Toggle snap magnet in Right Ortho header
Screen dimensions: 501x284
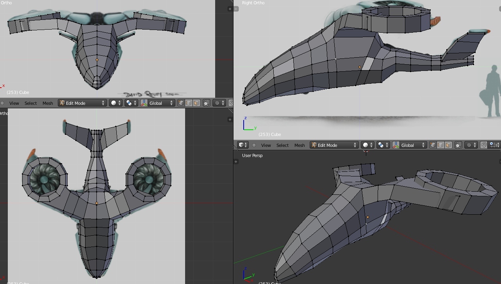(x=484, y=145)
